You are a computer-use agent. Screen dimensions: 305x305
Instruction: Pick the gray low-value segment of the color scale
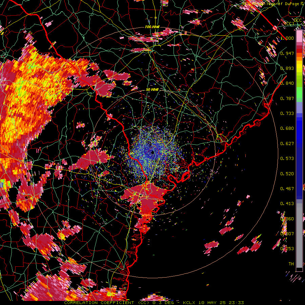tap(299, 236)
